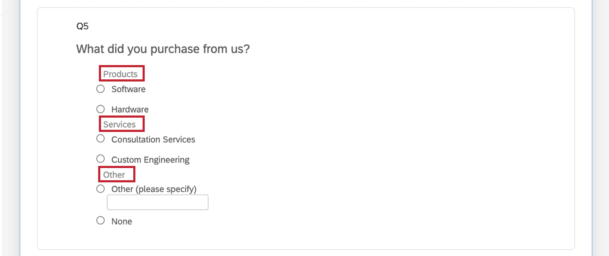Choose the Consultation Services option
The width and height of the screenshot is (609, 256).
click(100, 139)
